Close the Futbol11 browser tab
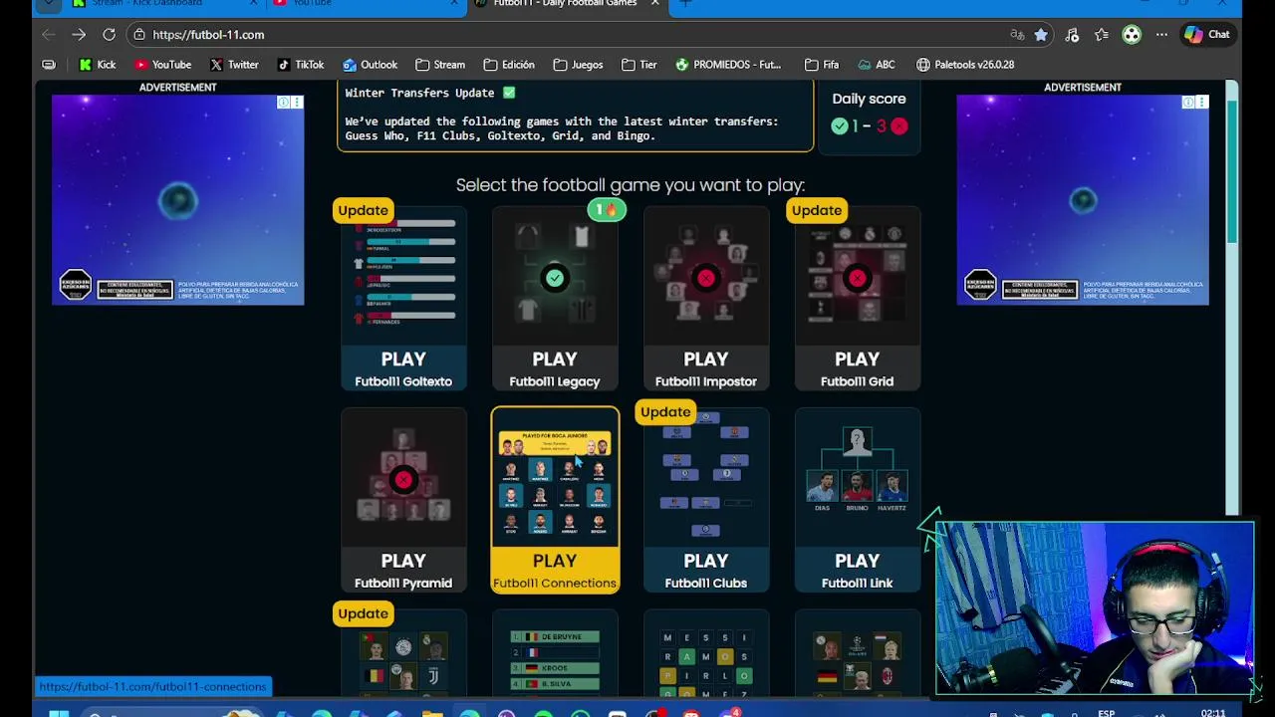The height and width of the screenshot is (717, 1275). pyautogui.click(x=655, y=4)
